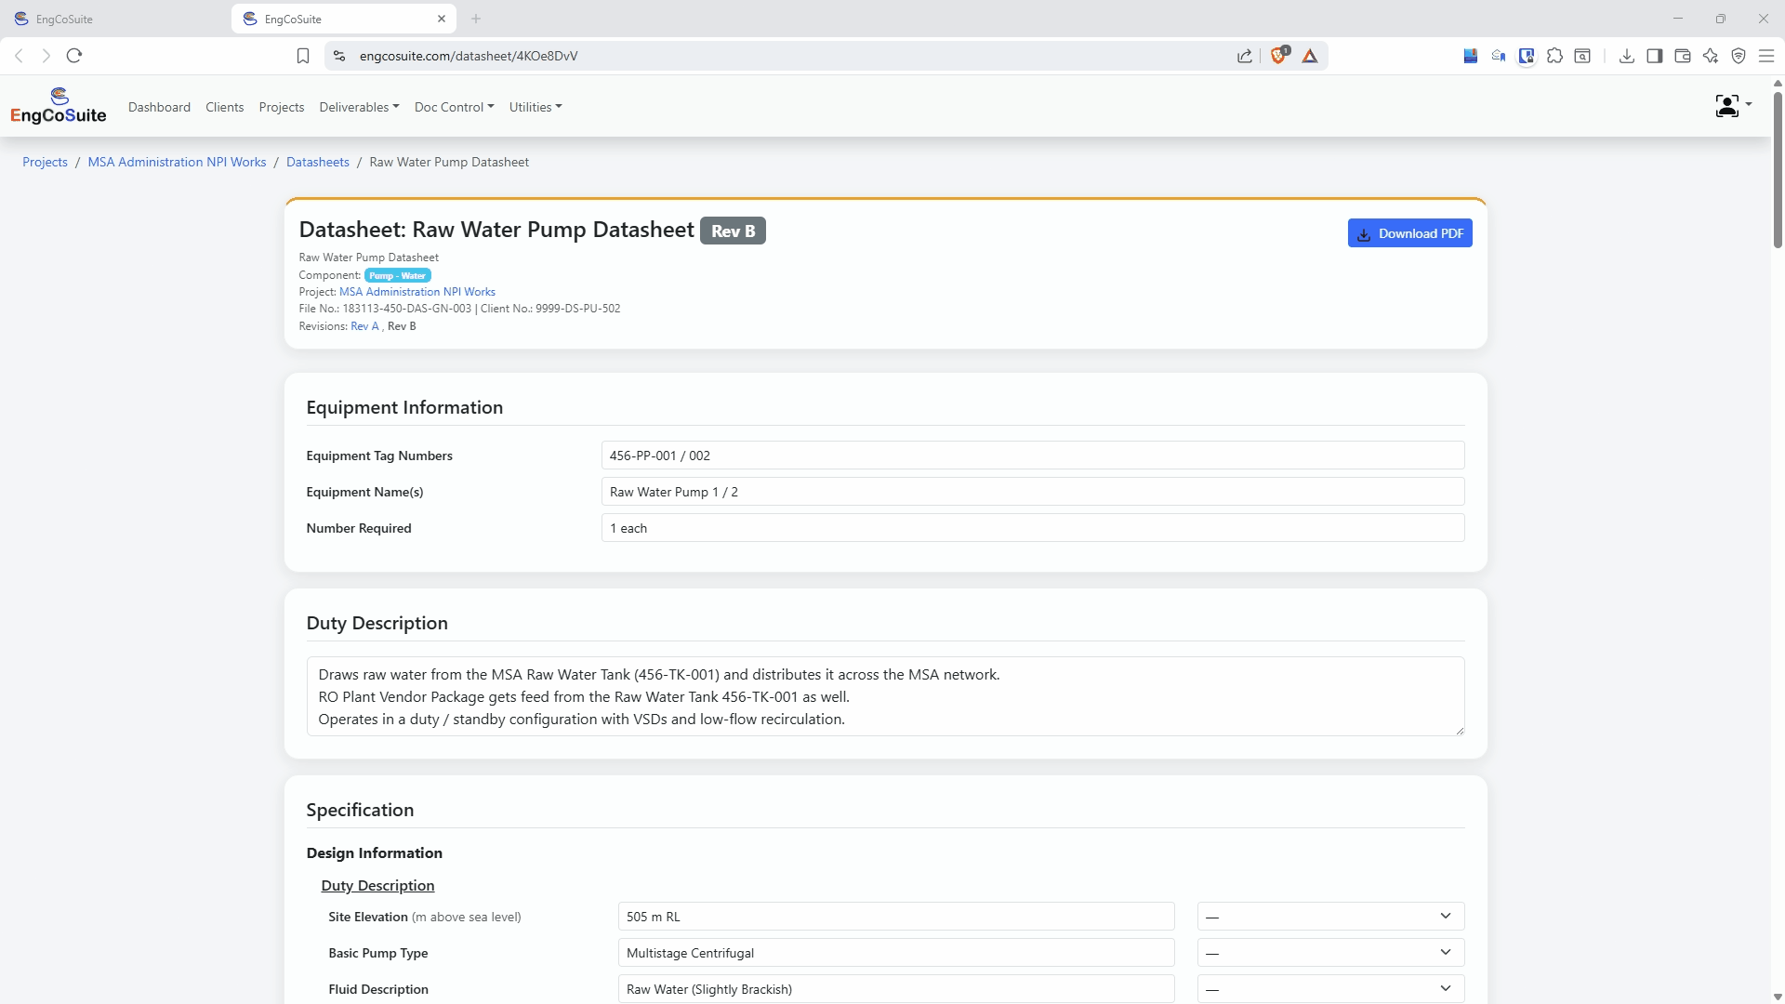This screenshot has width=1785, height=1004.
Task: Open Brave Shields lion icon
Action: 1280,56
